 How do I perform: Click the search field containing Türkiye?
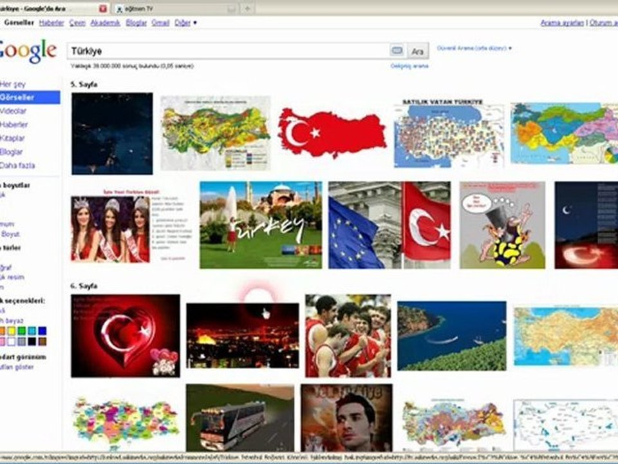(x=228, y=51)
